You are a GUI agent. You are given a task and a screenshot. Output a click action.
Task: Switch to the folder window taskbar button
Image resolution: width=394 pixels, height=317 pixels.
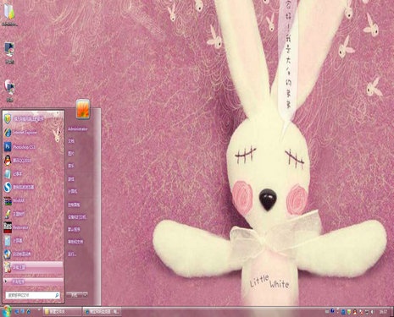click(62, 311)
